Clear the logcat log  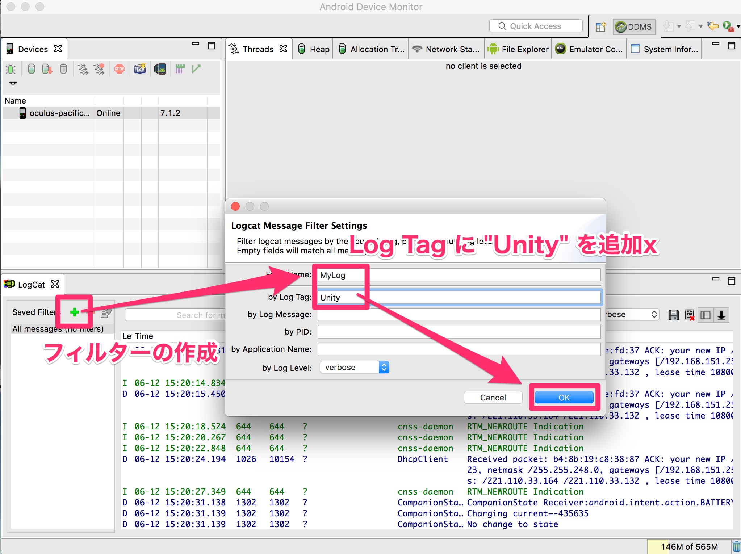point(688,315)
